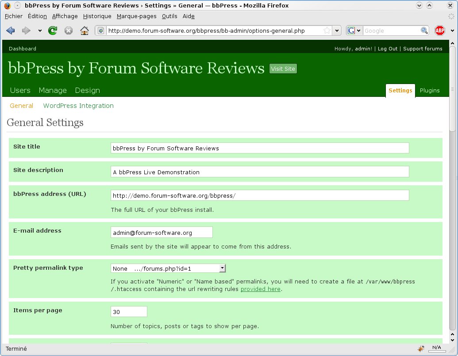Image resolution: width=458 pixels, height=356 pixels.
Task: Click the Site description input field
Action: (260, 172)
